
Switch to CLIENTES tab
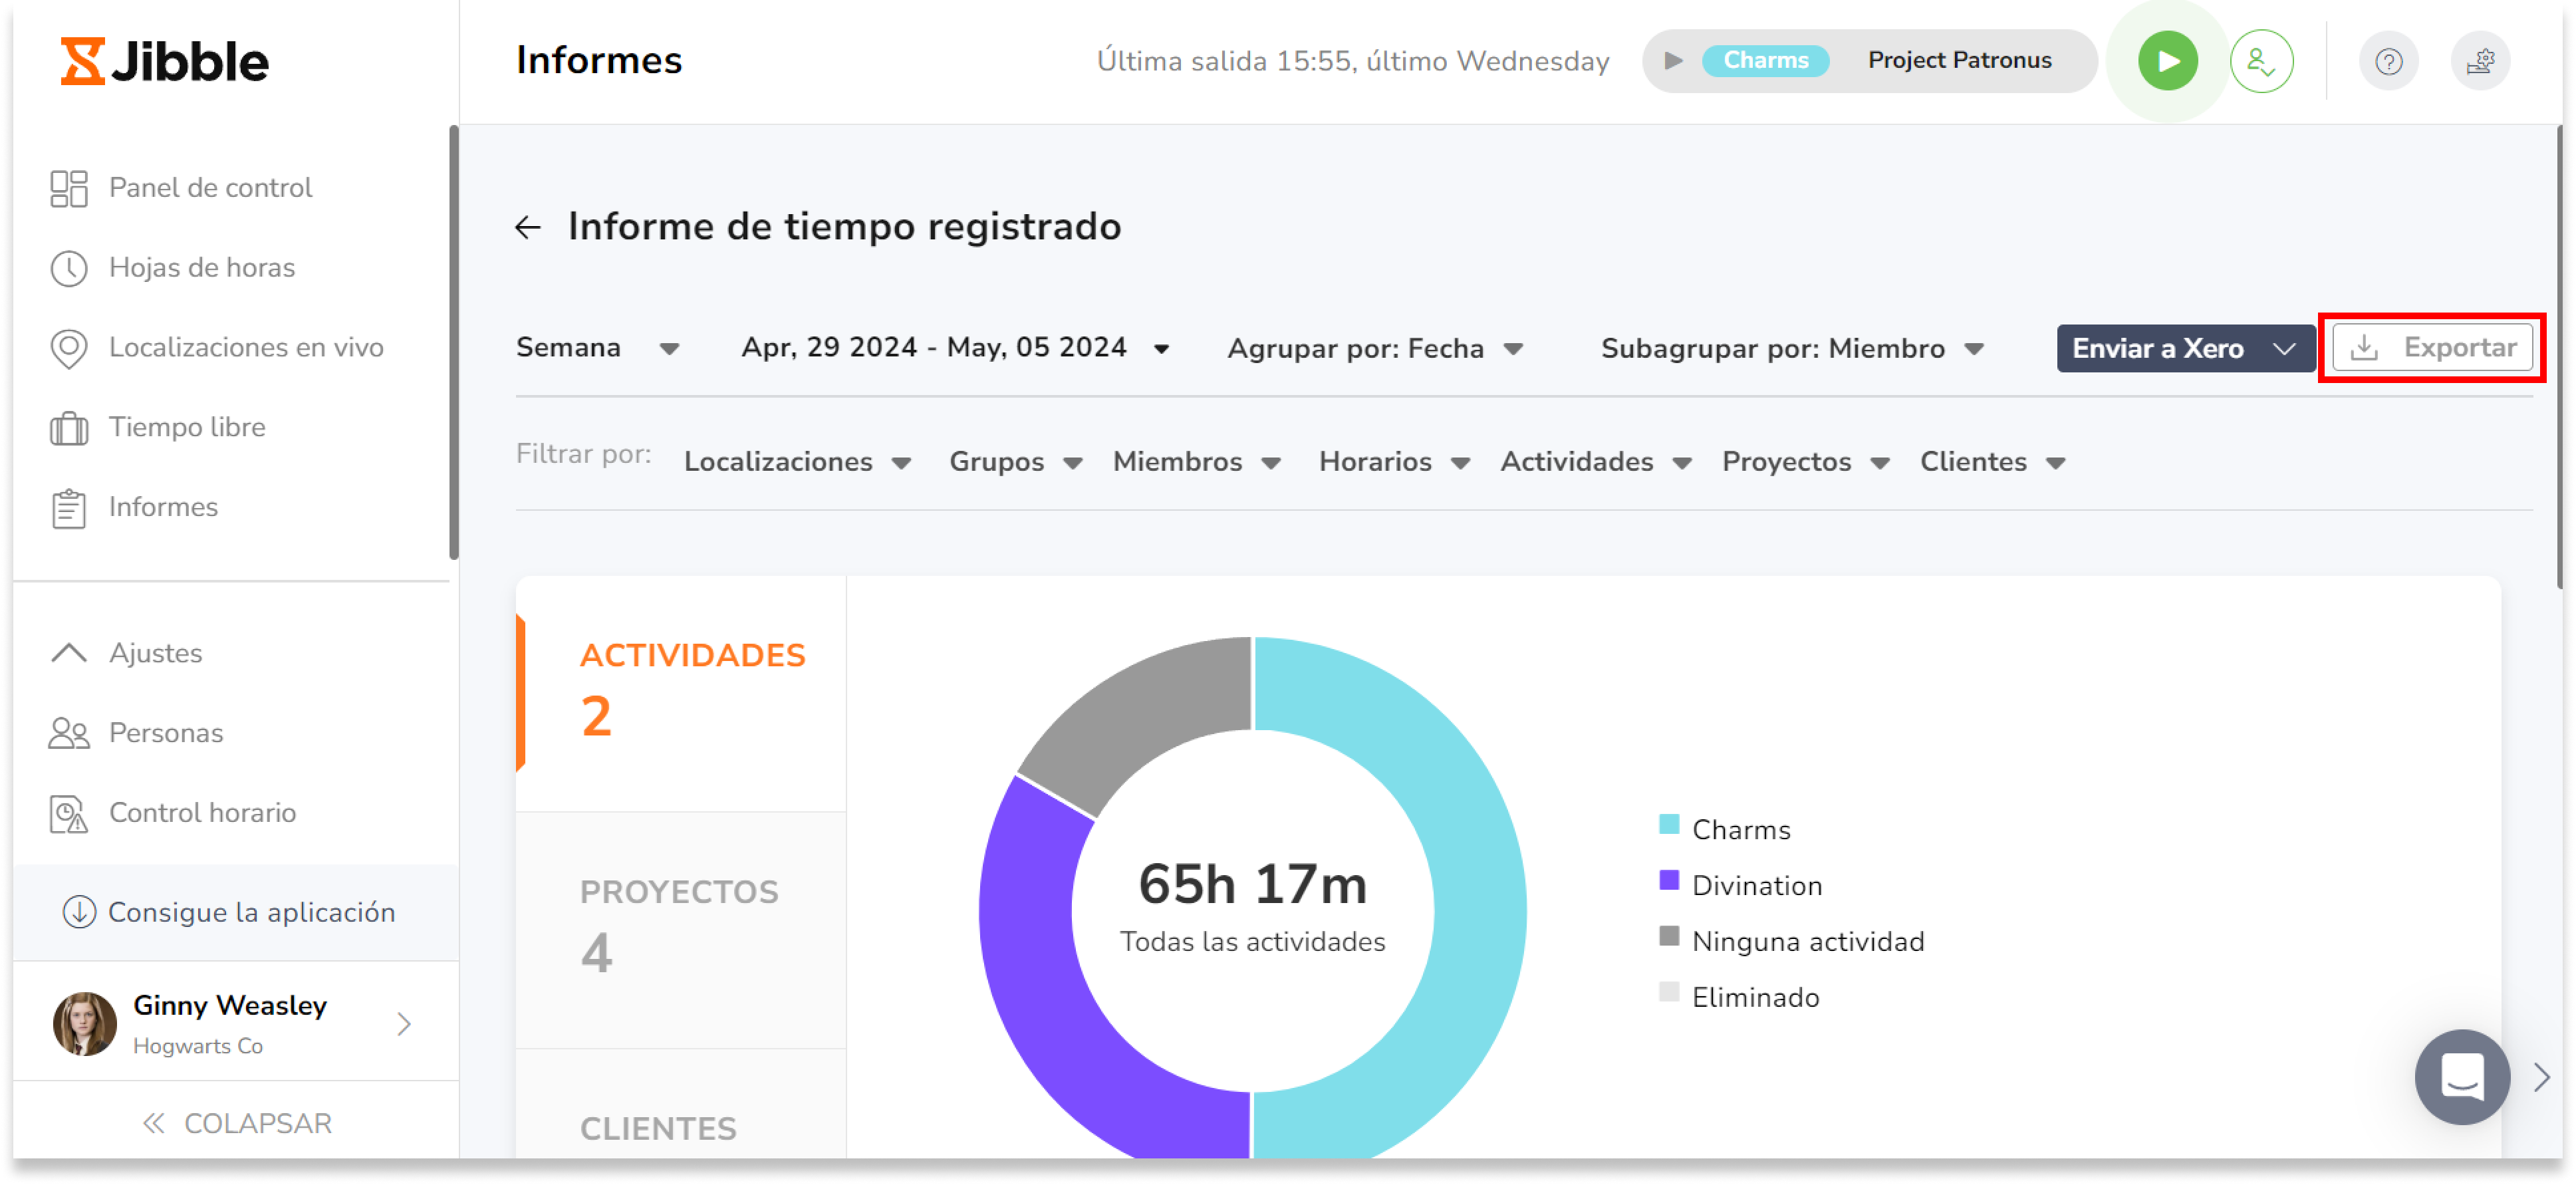(x=681, y=1105)
